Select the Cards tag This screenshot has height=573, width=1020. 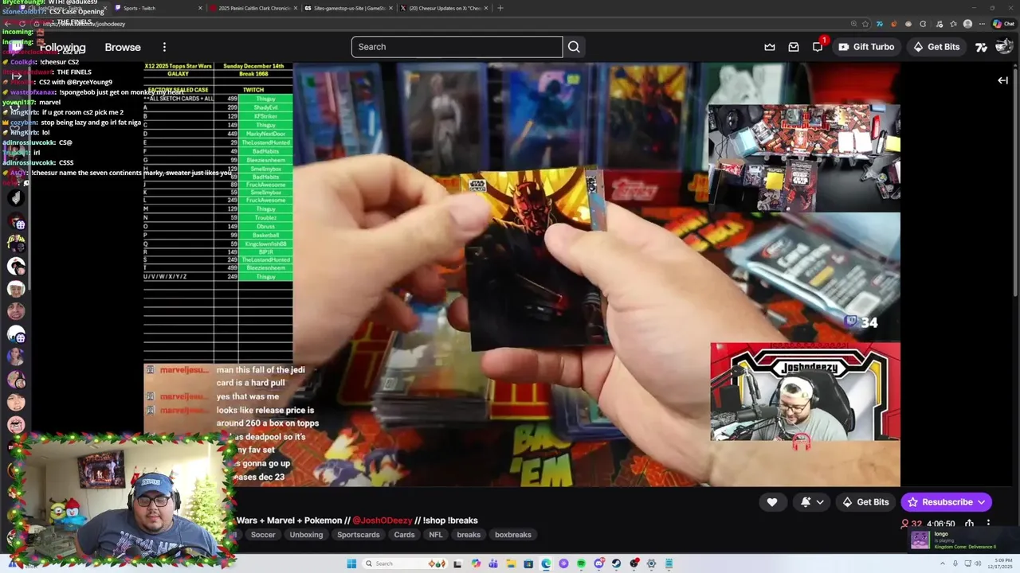404,535
